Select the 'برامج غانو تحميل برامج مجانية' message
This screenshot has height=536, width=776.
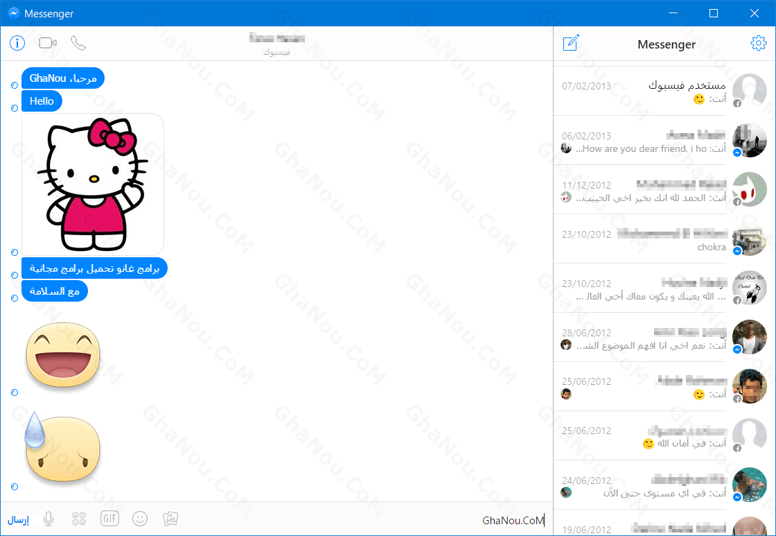[94, 268]
